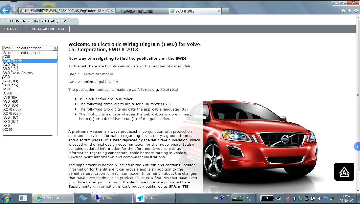
Task: Click the AC power plug icon
Action: coord(279,198)
